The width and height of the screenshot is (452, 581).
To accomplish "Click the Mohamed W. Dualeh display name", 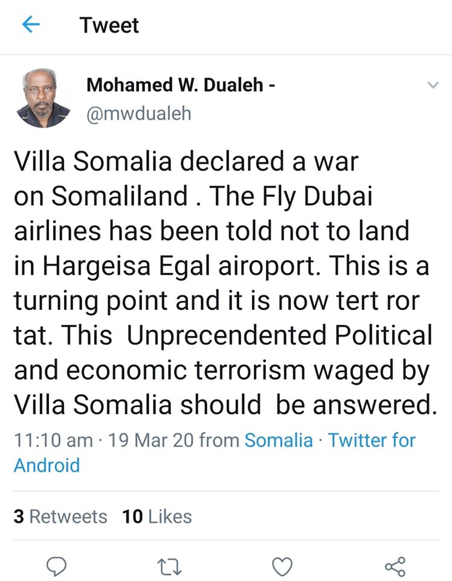I will [176, 85].
